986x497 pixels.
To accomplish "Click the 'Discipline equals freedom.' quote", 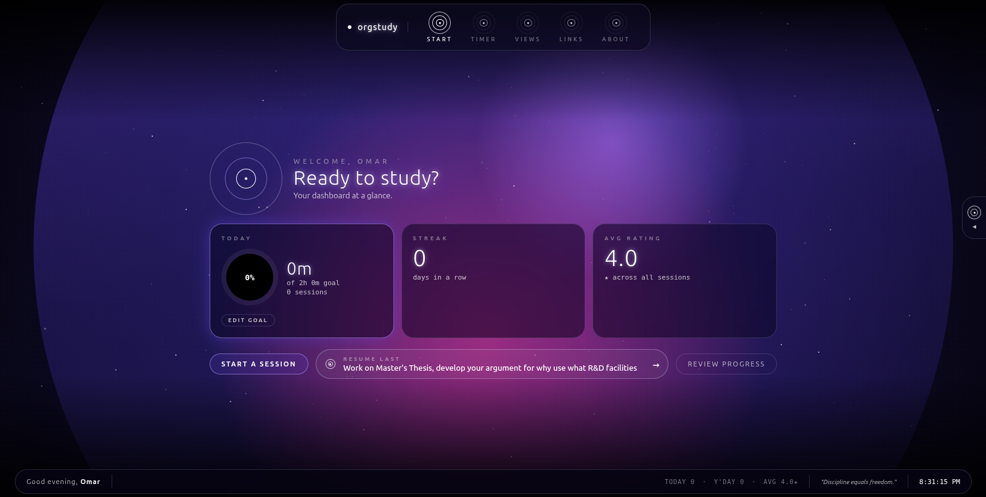I will click(x=859, y=482).
